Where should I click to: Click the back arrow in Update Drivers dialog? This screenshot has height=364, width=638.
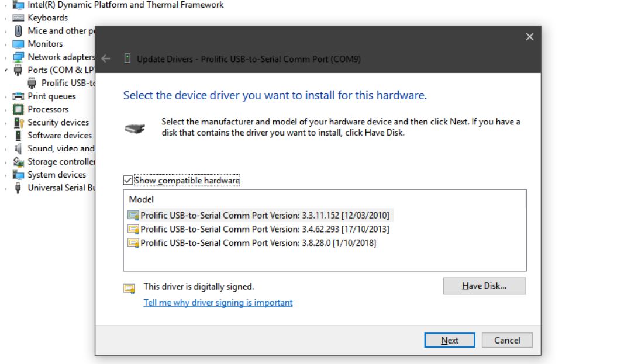point(106,58)
